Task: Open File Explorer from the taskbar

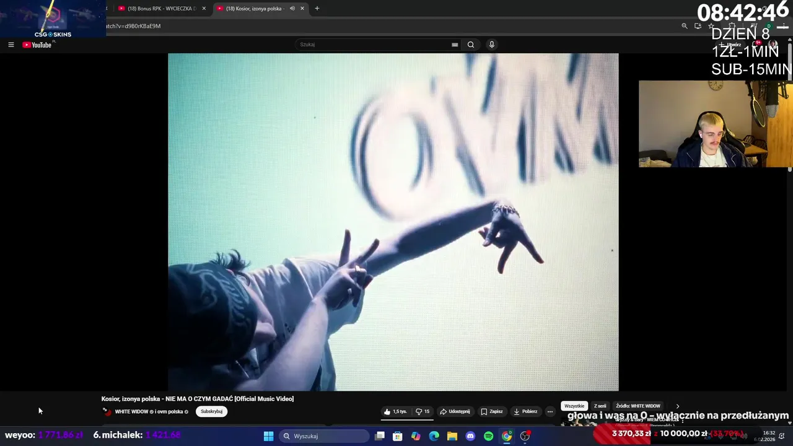Action: pos(452,436)
